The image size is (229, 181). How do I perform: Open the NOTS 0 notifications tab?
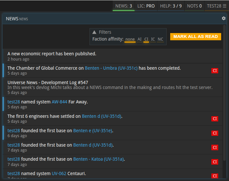point(194,6)
